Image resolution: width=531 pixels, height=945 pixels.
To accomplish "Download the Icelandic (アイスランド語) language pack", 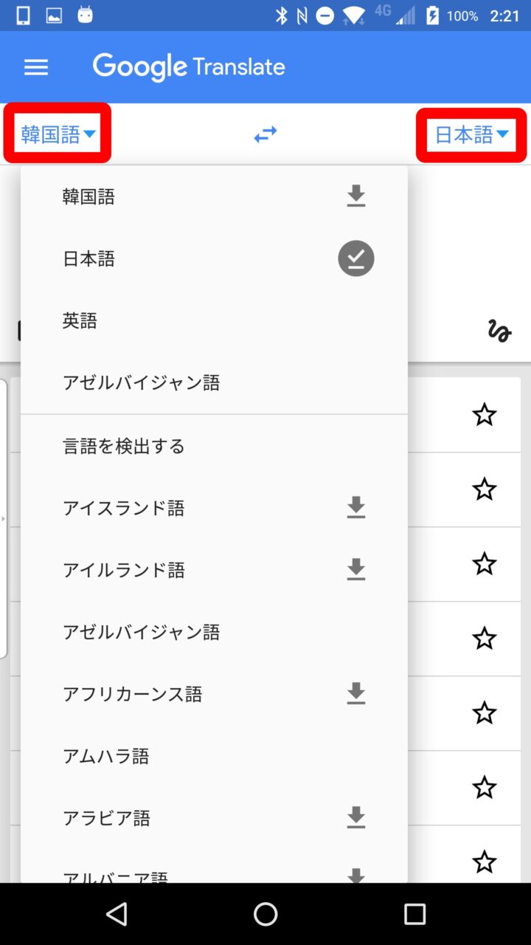I will point(356,508).
